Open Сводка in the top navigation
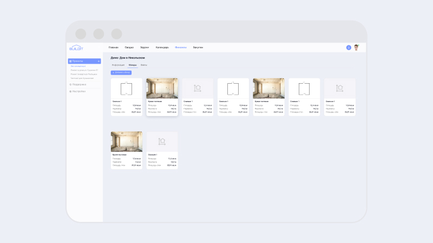The image size is (433, 243). (129, 48)
